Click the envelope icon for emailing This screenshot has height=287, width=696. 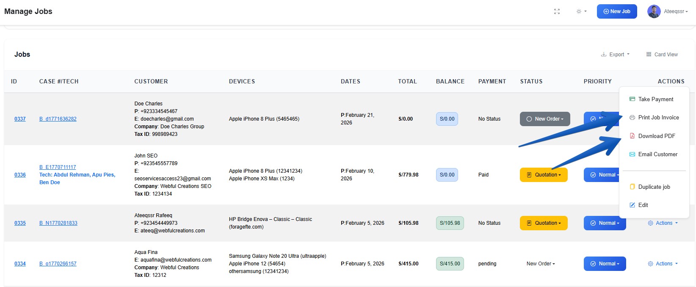point(632,154)
